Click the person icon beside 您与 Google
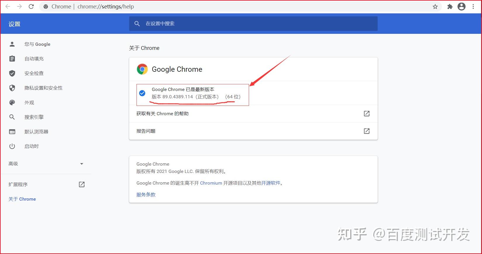 coord(12,44)
